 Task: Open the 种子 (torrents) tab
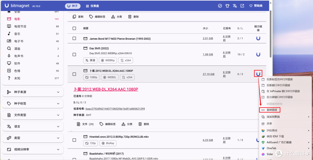[73, 6]
